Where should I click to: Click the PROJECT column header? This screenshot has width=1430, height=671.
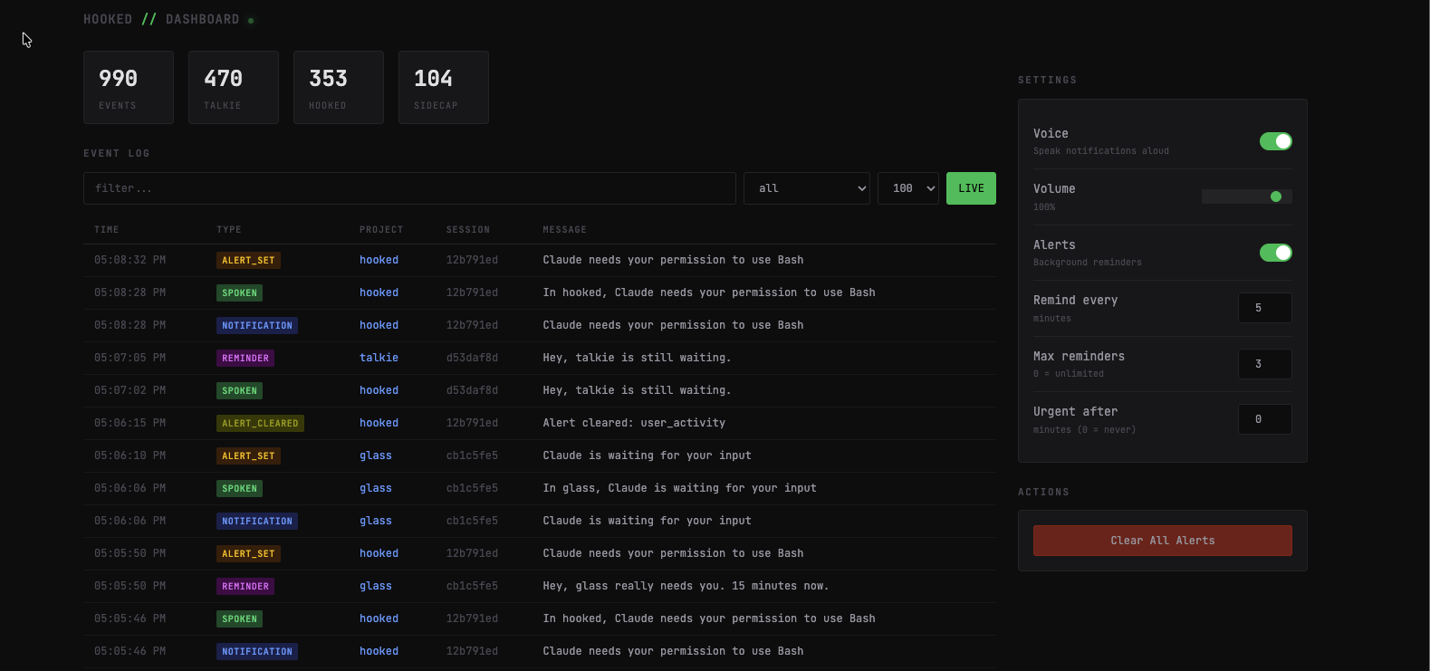click(381, 230)
